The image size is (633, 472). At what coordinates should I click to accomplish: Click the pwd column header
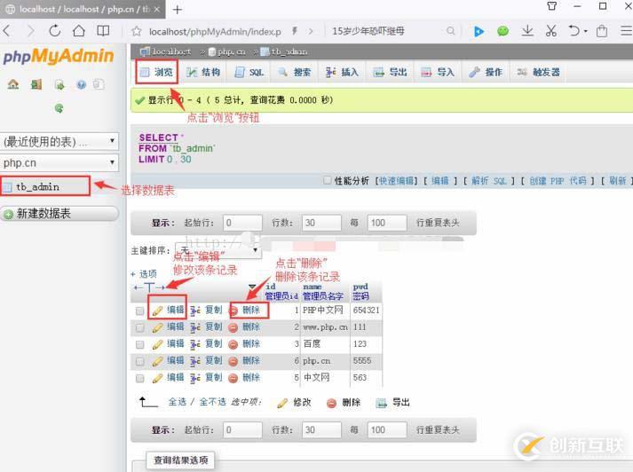point(360,287)
